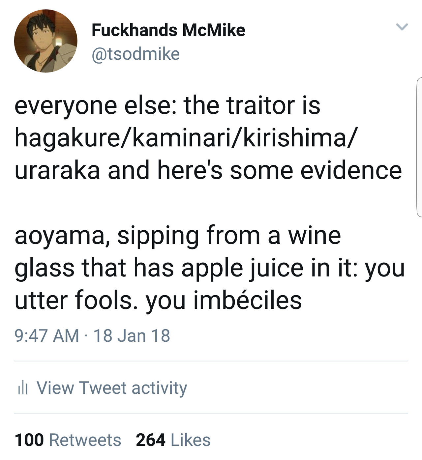Click View Tweet activity text
Viewport: 422px width, 460px height.
[x=112, y=388]
